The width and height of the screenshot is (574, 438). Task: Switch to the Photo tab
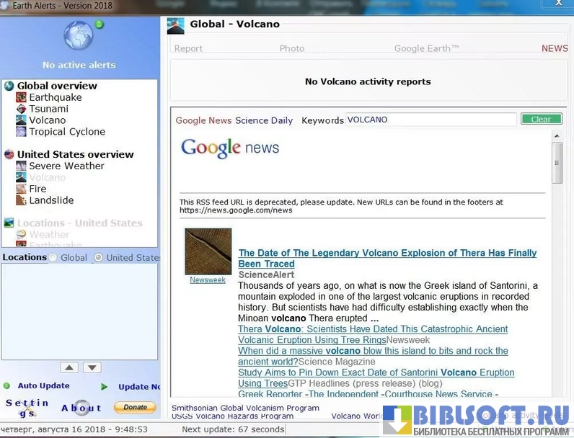pyautogui.click(x=292, y=48)
